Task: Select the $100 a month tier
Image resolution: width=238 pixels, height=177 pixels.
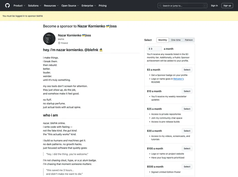Action: coord(187,149)
